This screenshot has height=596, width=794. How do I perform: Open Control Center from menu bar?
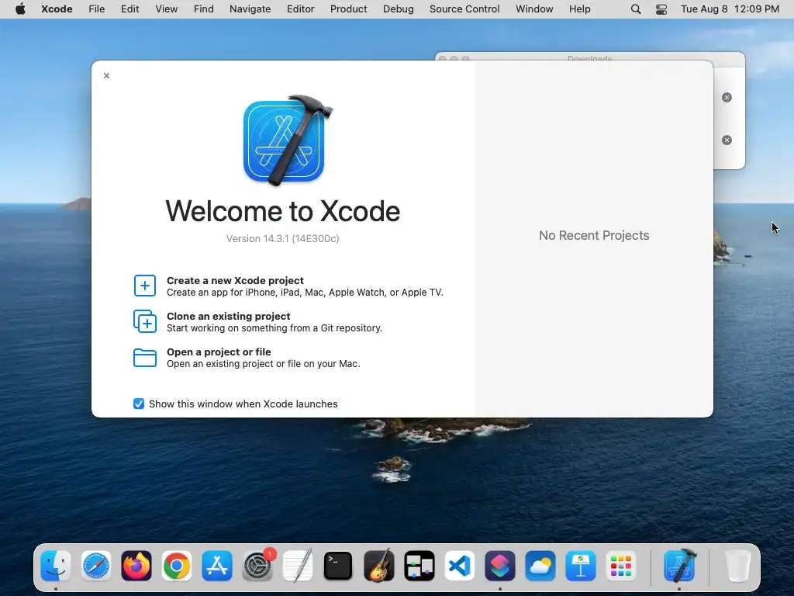click(661, 9)
